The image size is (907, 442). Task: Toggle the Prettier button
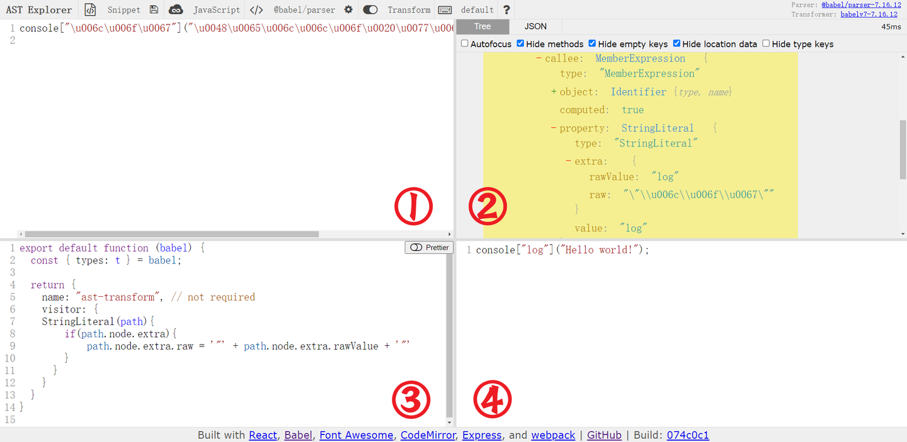pos(429,248)
